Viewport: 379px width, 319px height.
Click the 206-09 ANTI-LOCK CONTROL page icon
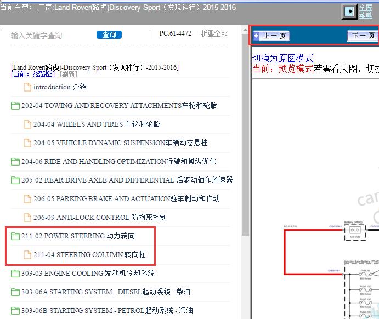click(x=27, y=218)
